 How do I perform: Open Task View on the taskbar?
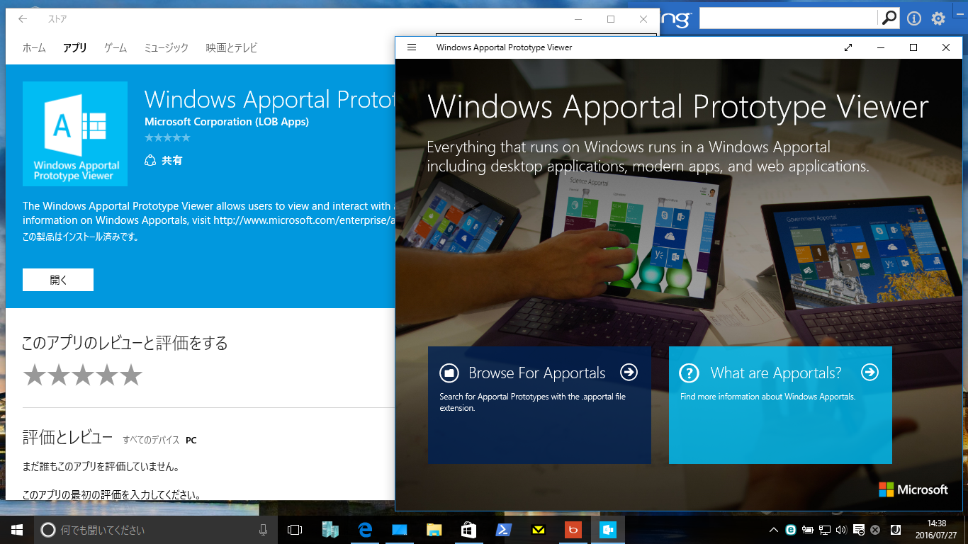coord(295,530)
